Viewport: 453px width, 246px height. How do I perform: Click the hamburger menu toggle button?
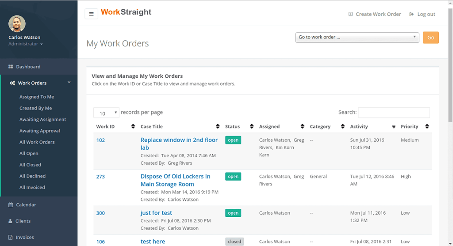click(91, 14)
